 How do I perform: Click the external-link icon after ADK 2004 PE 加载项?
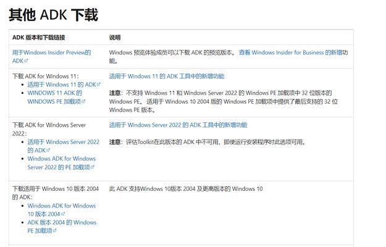[54, 230]
